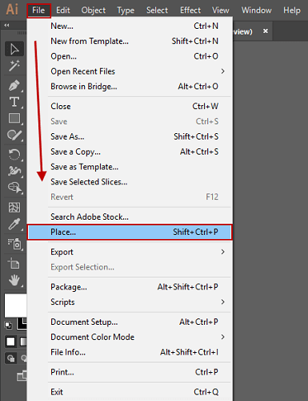Choose Close from File menu
This screenshot has width=308, height=401.
130,106
